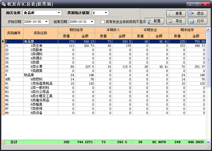Viewport: 212px width, 151px height.
Task: Click the window resize grip corner
Action: (x=208, y=147)
